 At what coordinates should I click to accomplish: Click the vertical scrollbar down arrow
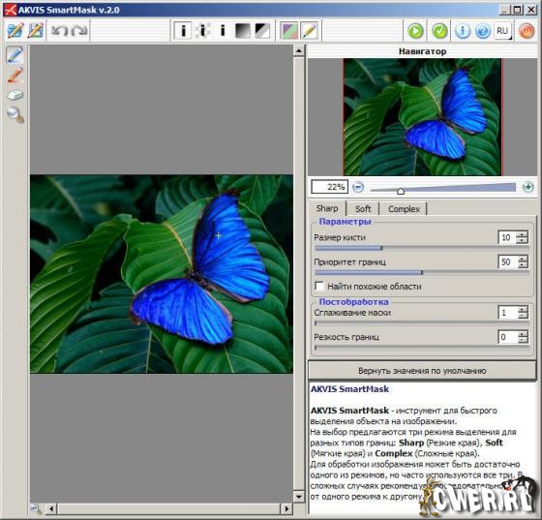(x=299, y=497)
